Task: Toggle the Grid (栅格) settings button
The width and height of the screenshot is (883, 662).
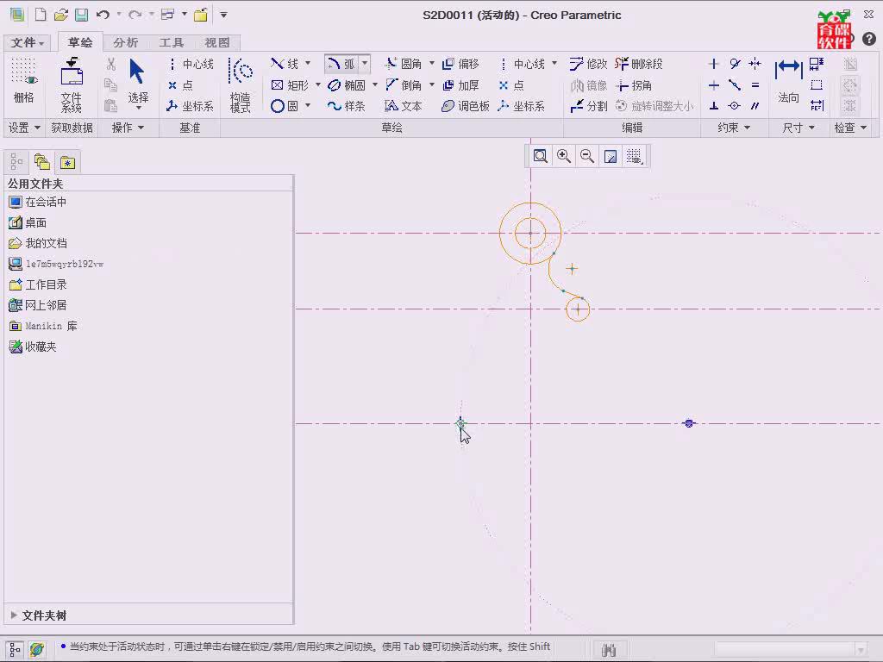Action: 23,82
